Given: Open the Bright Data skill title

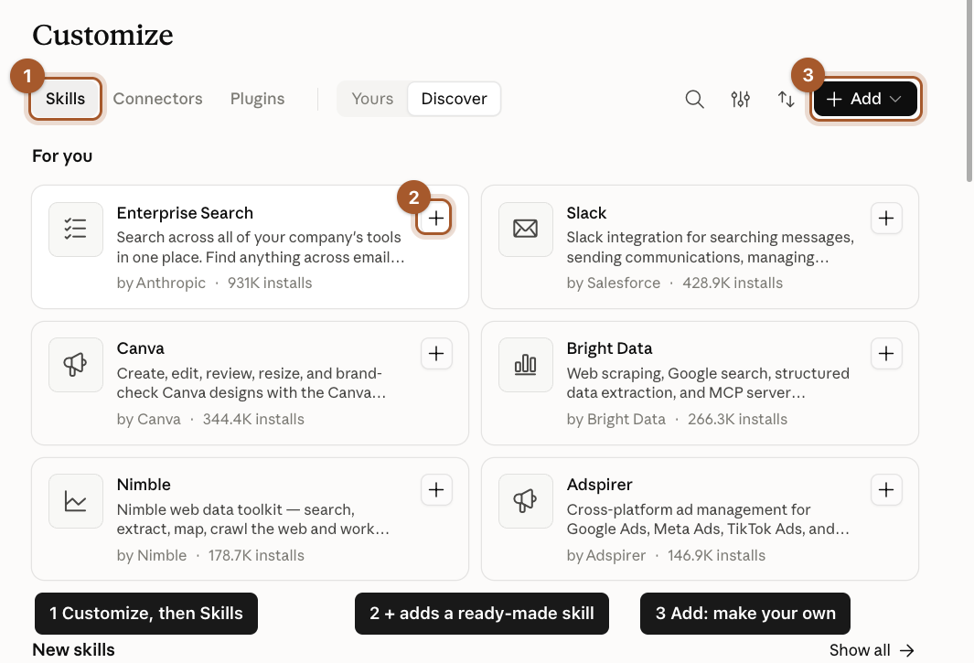Looking at the screenshot, I should [x=609, y=348].
